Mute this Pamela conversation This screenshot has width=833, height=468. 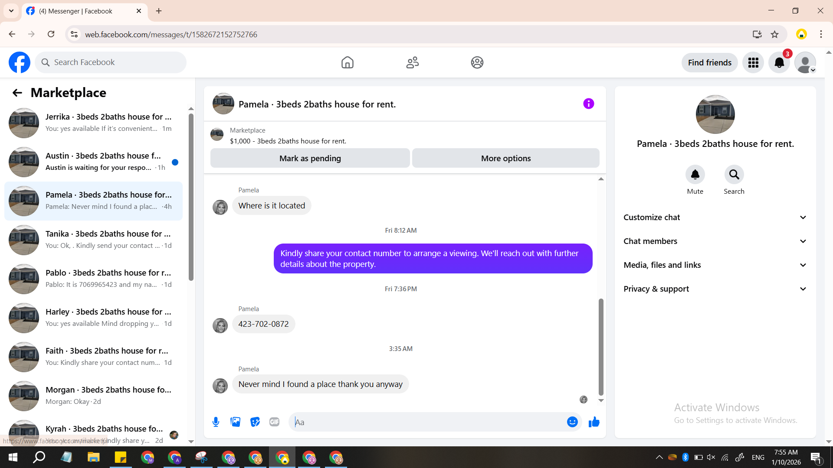695,175
